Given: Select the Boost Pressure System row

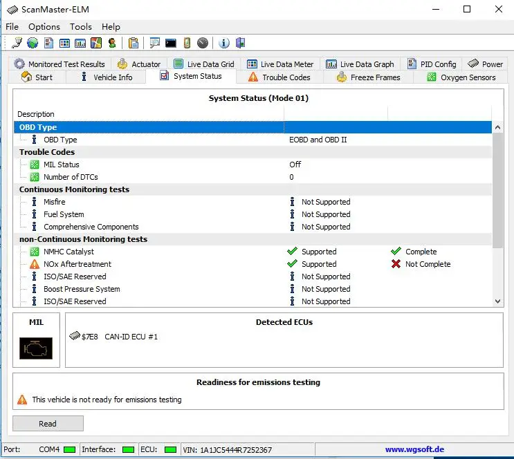Looking at the screenshot, I should (x=253, y=289).
